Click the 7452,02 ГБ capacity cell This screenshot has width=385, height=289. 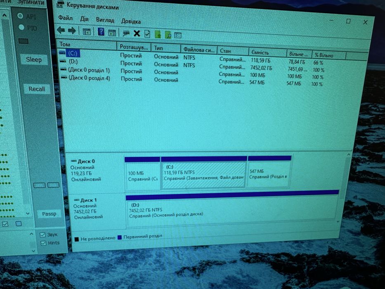[261, 68]
